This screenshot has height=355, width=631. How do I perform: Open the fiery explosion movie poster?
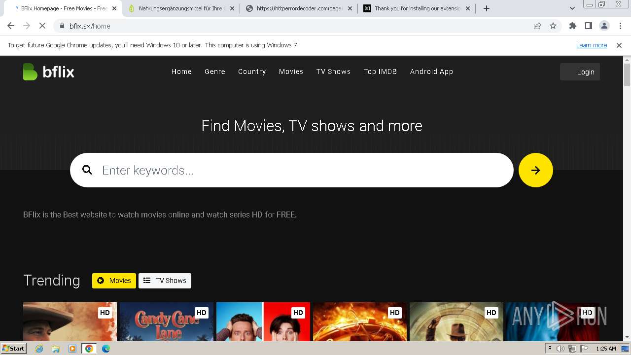[360, 321]
